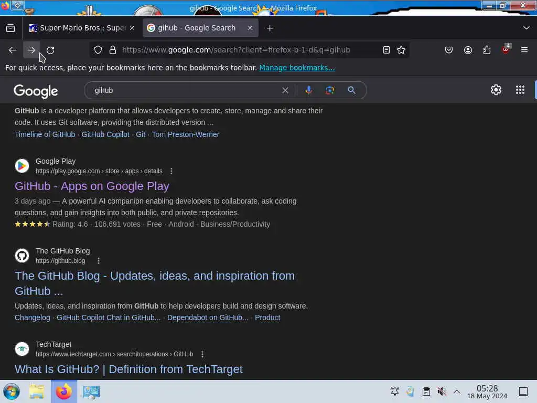
Task: Open the system settings taskbar icon
Action: 91,391
